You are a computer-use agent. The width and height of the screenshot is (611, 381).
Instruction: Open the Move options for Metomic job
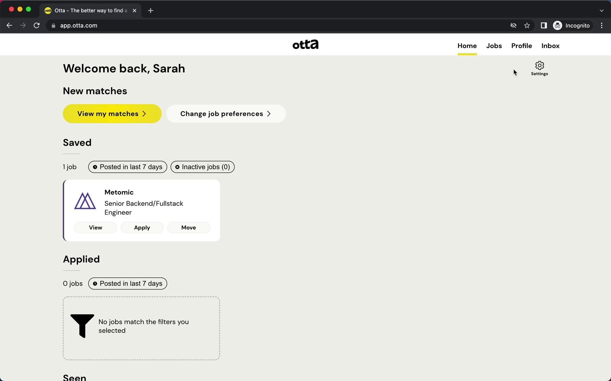(x=188, y=228)
